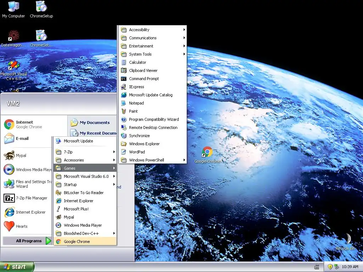Viewport: 363px width, 272px height.
Task: Click All Programs button
Action: click(x=27, y=241)
